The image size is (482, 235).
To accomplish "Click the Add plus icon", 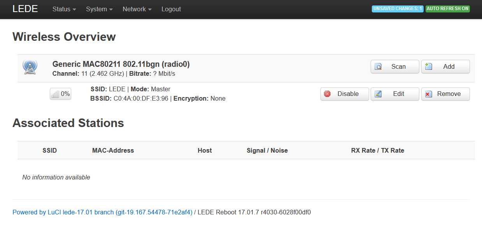I will tap(429, 67).
